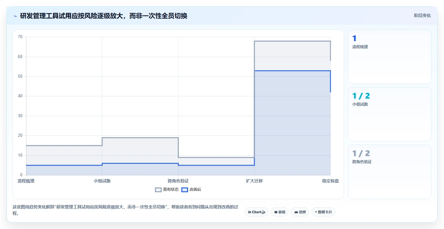444x229 pixels.
Task: Click the 阶段变化 label in header
Action: pyautogui.click(x=422, y=15)
